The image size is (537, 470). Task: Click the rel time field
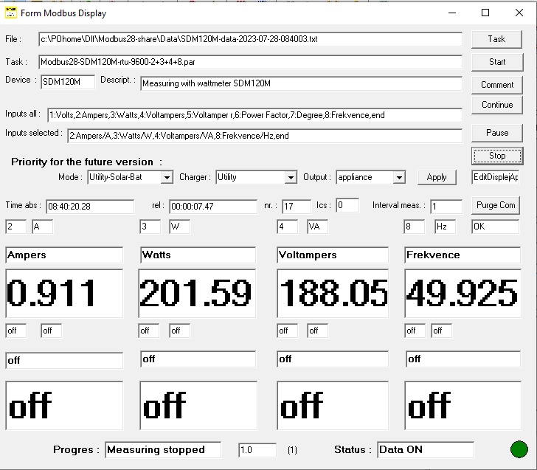213,207
